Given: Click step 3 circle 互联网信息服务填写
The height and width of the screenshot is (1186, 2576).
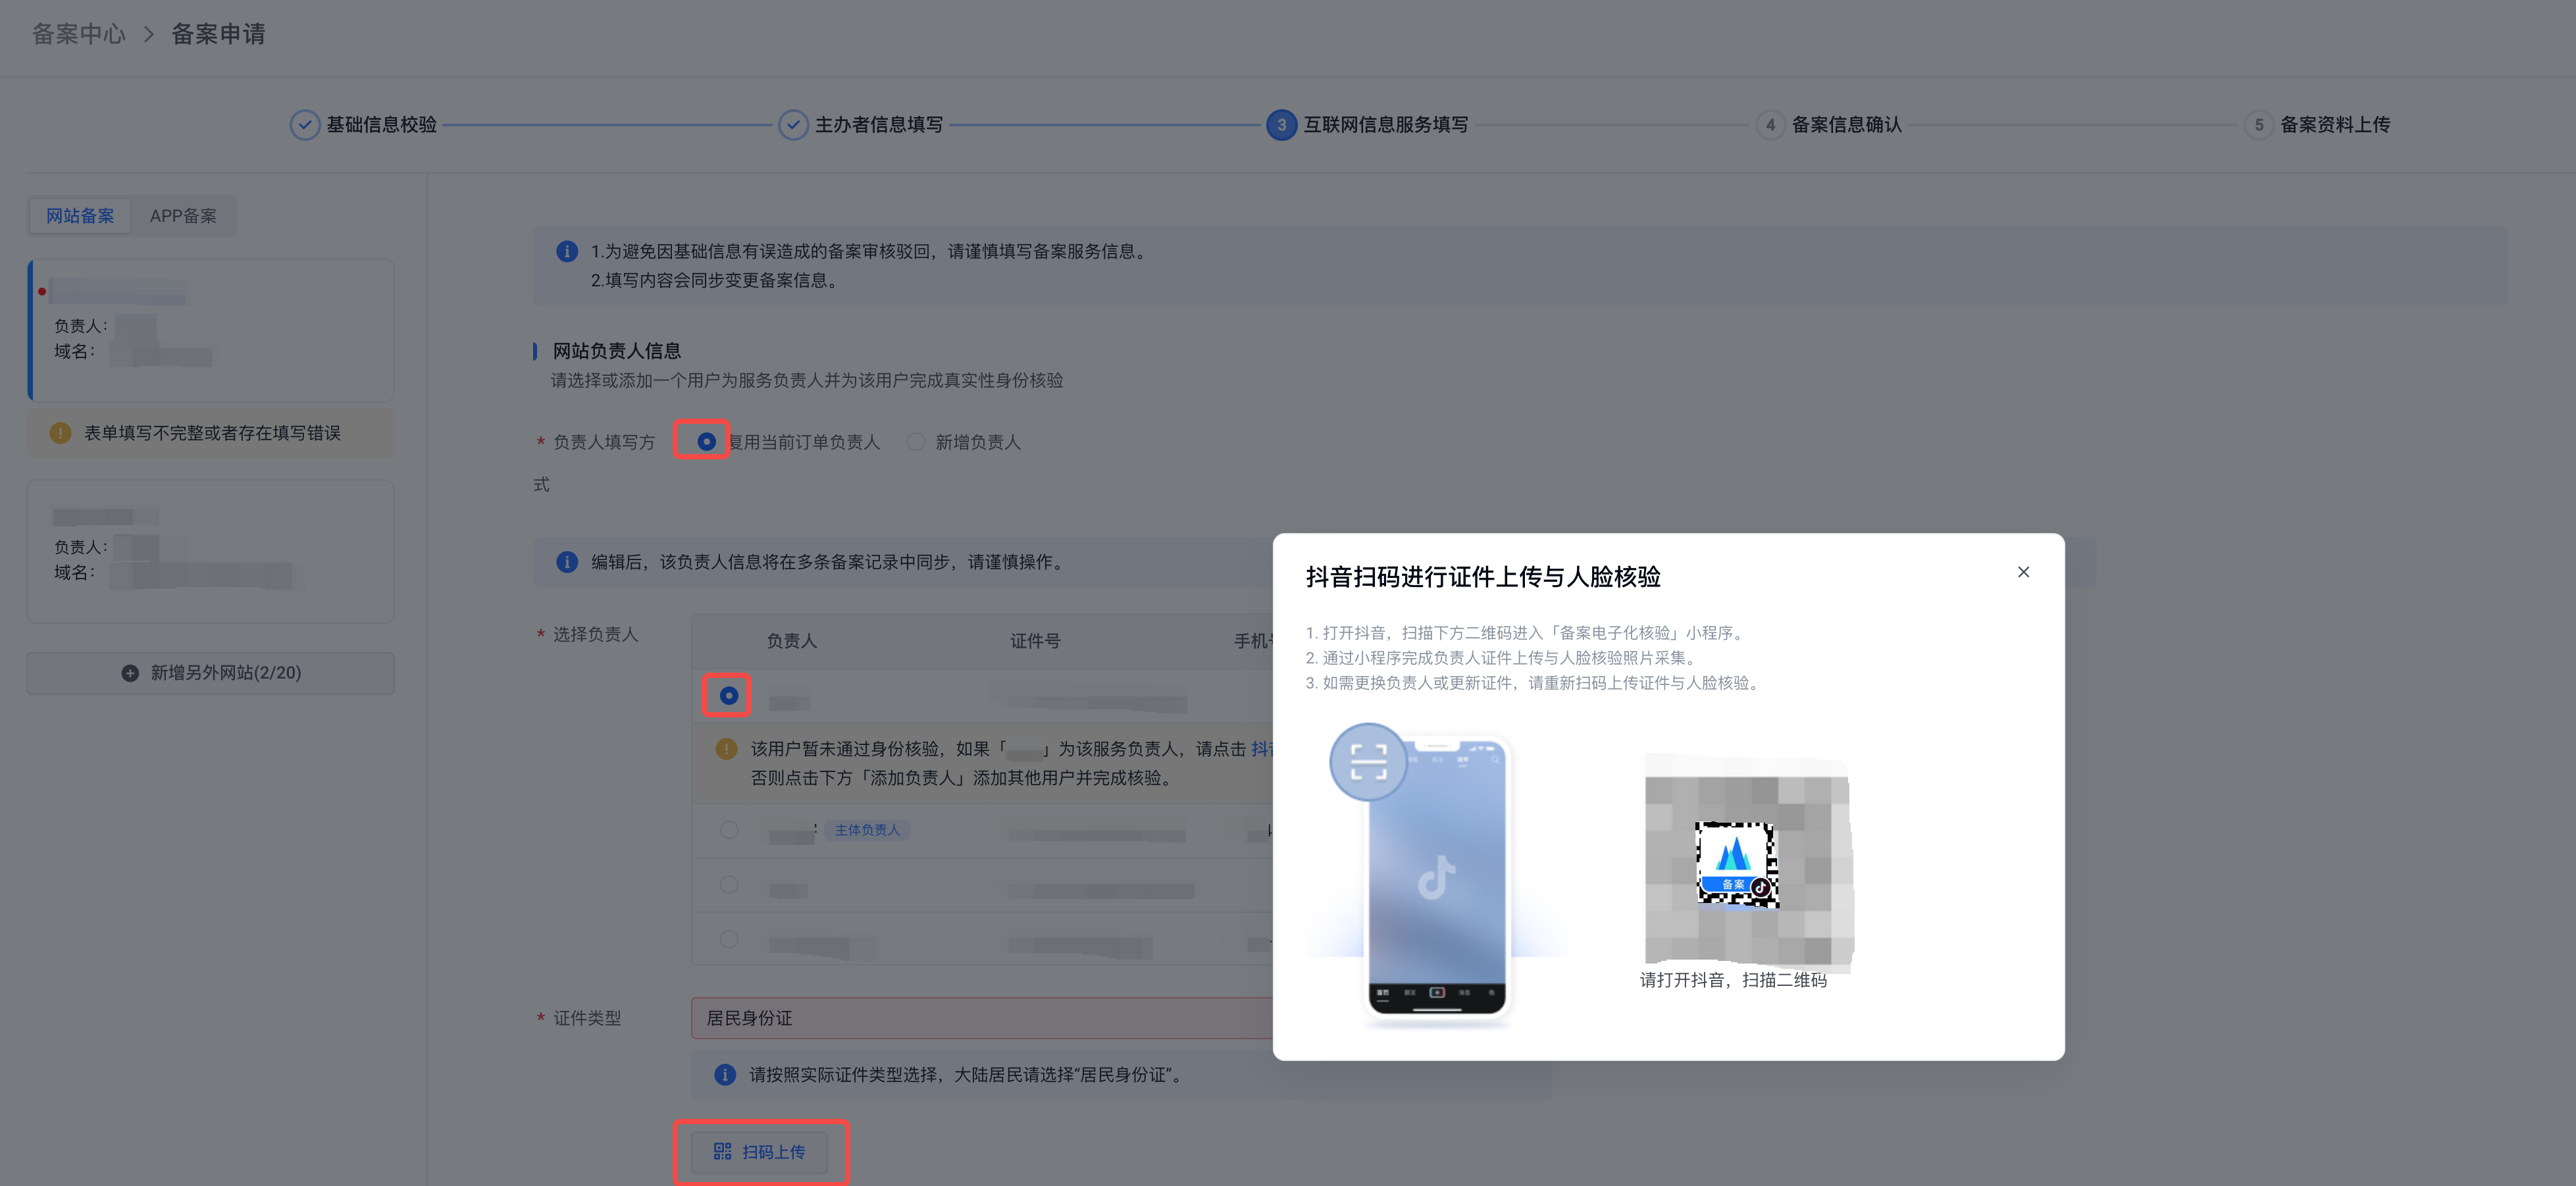Looking at the screenshot, I should (1281, 125).
